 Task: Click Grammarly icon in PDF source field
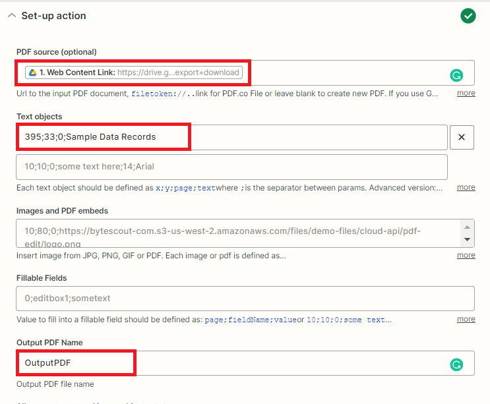(x=456, y=75)
